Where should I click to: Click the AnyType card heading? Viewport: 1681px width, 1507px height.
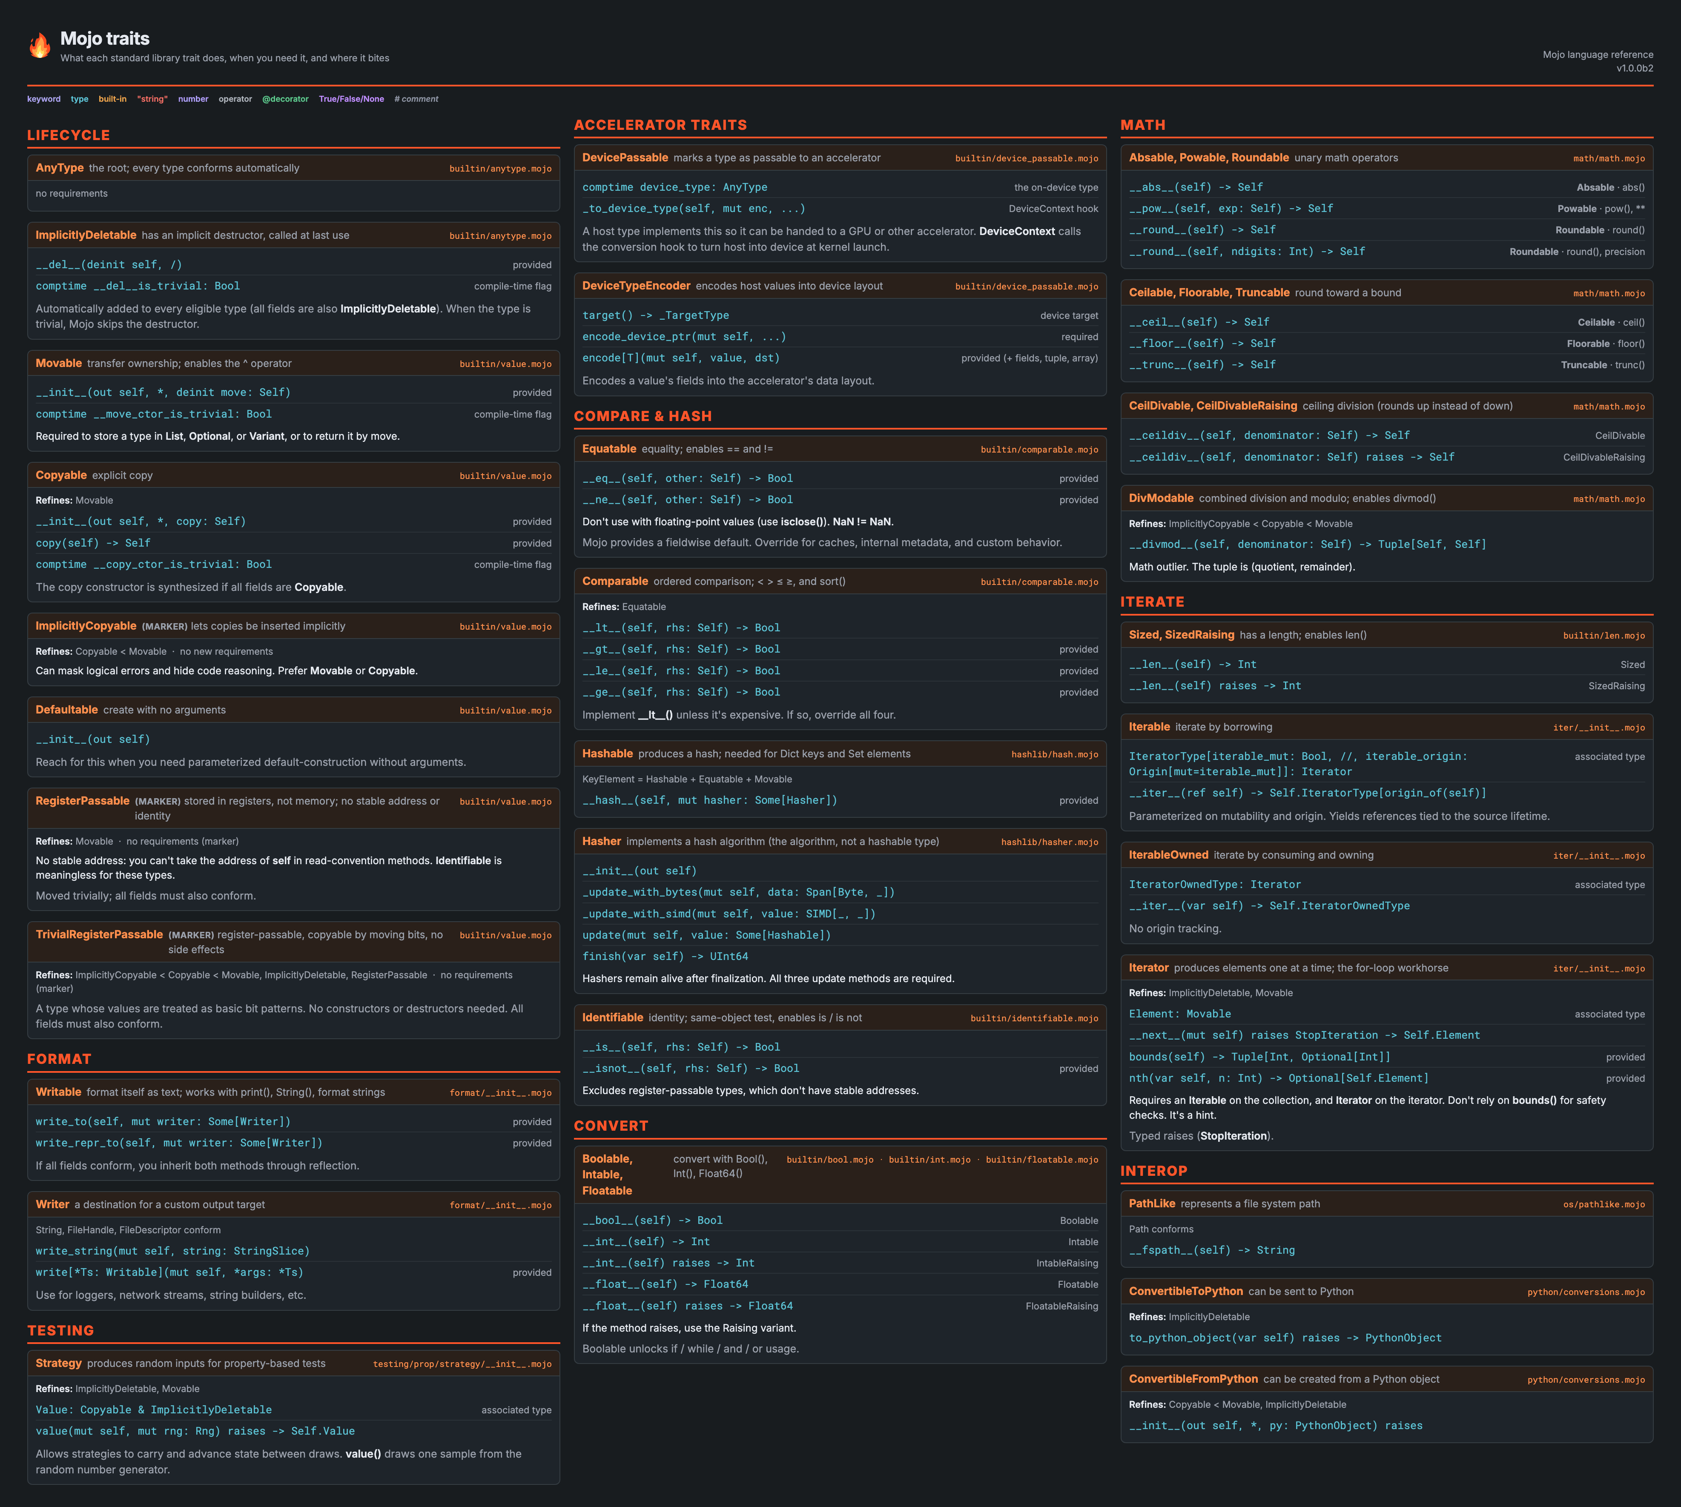pyautogui.click(x=60, y=168)
